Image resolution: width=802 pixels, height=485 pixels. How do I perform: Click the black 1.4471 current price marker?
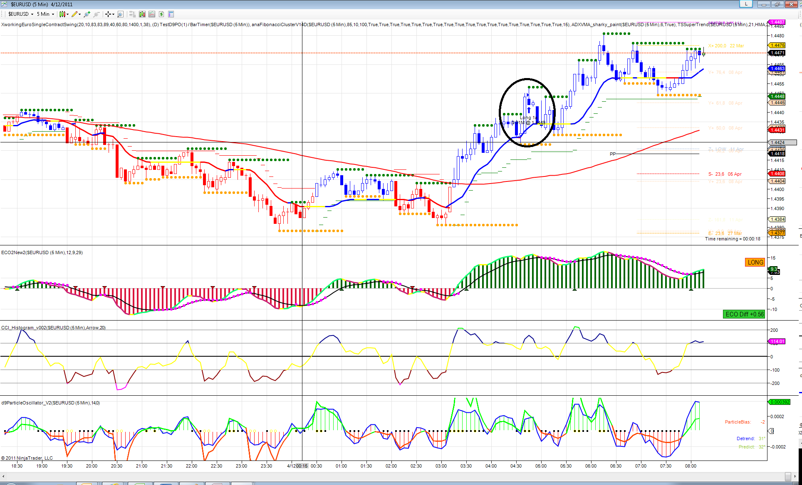[777, 53]
